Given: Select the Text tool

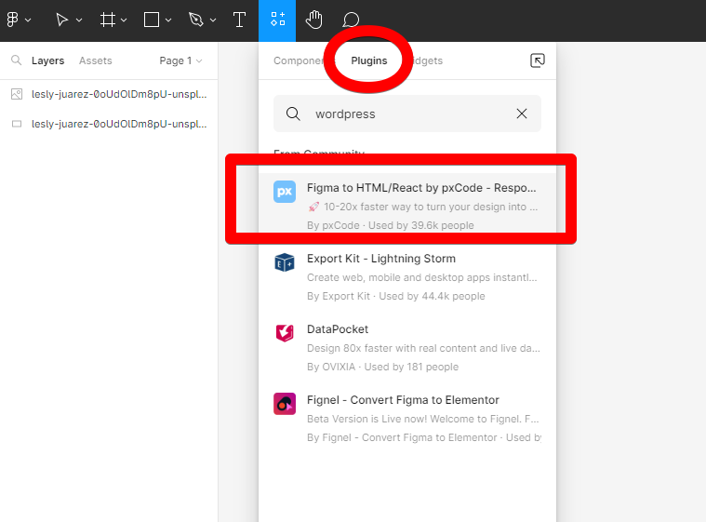Looking at the screenshot, I should [239, 20].
